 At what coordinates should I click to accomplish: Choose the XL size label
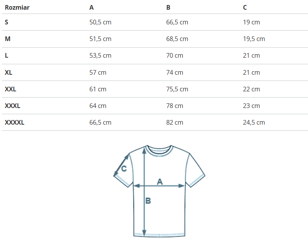pyautogui.click(x=9, y=72)
